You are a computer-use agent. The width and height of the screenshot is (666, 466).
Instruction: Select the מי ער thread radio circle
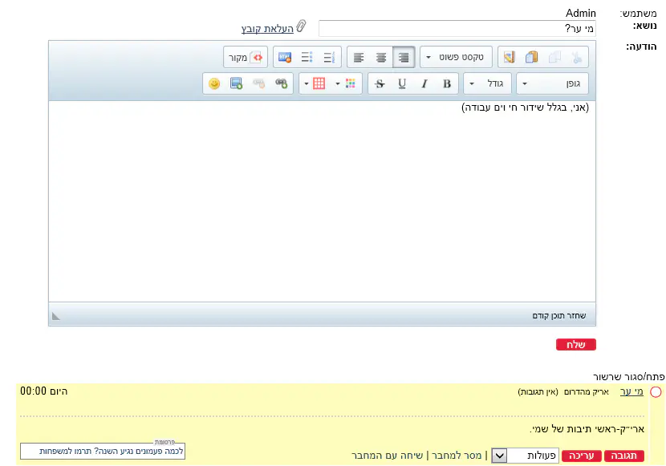[x=656, y=392]
